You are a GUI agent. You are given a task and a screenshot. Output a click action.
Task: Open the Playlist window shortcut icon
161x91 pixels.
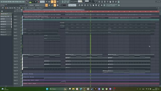79,5
